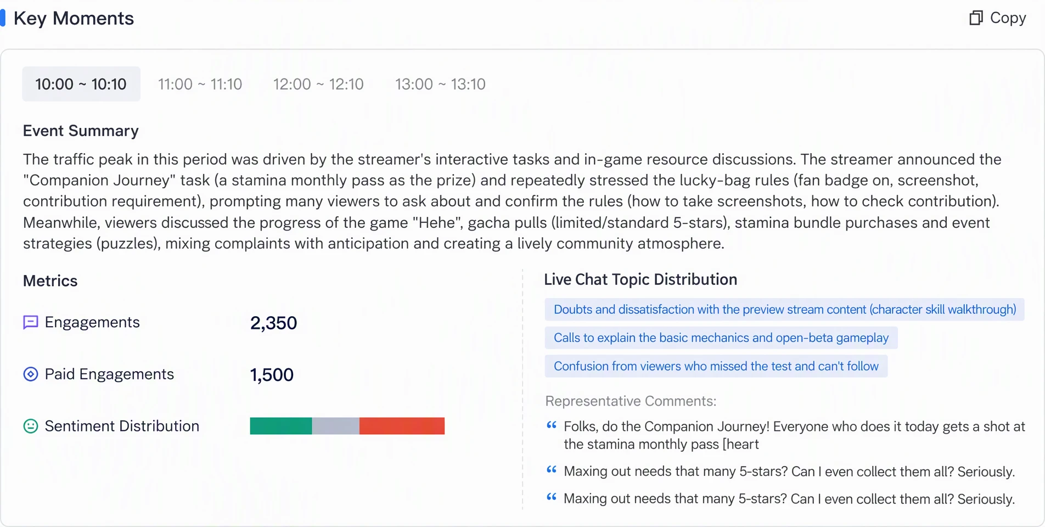Click the red negative sentiment bar segment
Screen dimensions: 1045x527
point(402,426)
